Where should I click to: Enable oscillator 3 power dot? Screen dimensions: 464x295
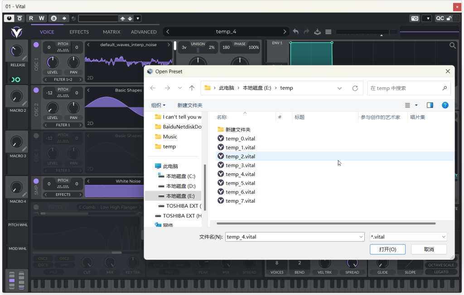[x=36, y=136]
